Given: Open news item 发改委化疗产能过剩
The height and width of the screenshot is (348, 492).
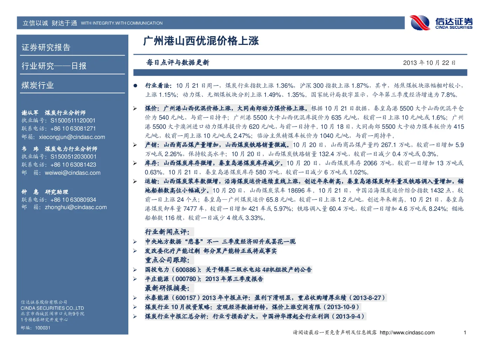Looking at the screenshot, I should (211, 251).
